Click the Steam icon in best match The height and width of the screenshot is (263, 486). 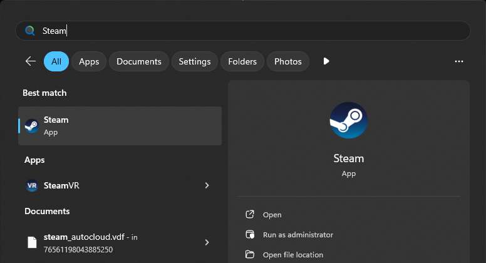point(31,126)
